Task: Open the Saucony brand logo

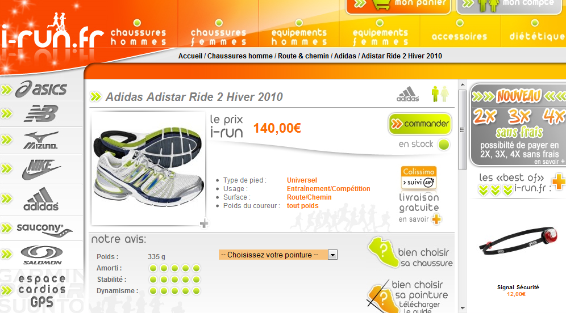Action: [x=44, y=229]
